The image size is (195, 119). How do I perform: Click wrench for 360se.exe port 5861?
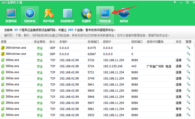pyautogui.click(x=188, y=108)
